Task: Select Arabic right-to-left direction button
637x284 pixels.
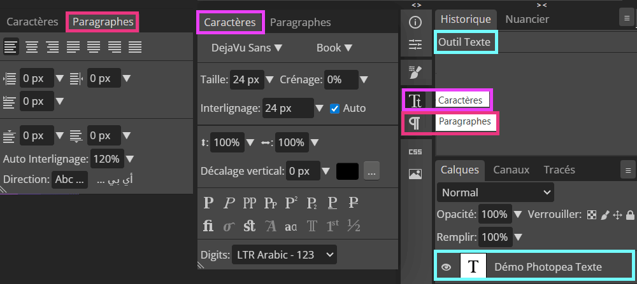Action: point(115,179)
